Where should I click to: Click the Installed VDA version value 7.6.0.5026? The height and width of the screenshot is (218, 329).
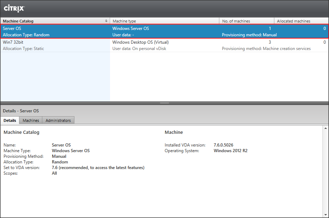(223, 145)
